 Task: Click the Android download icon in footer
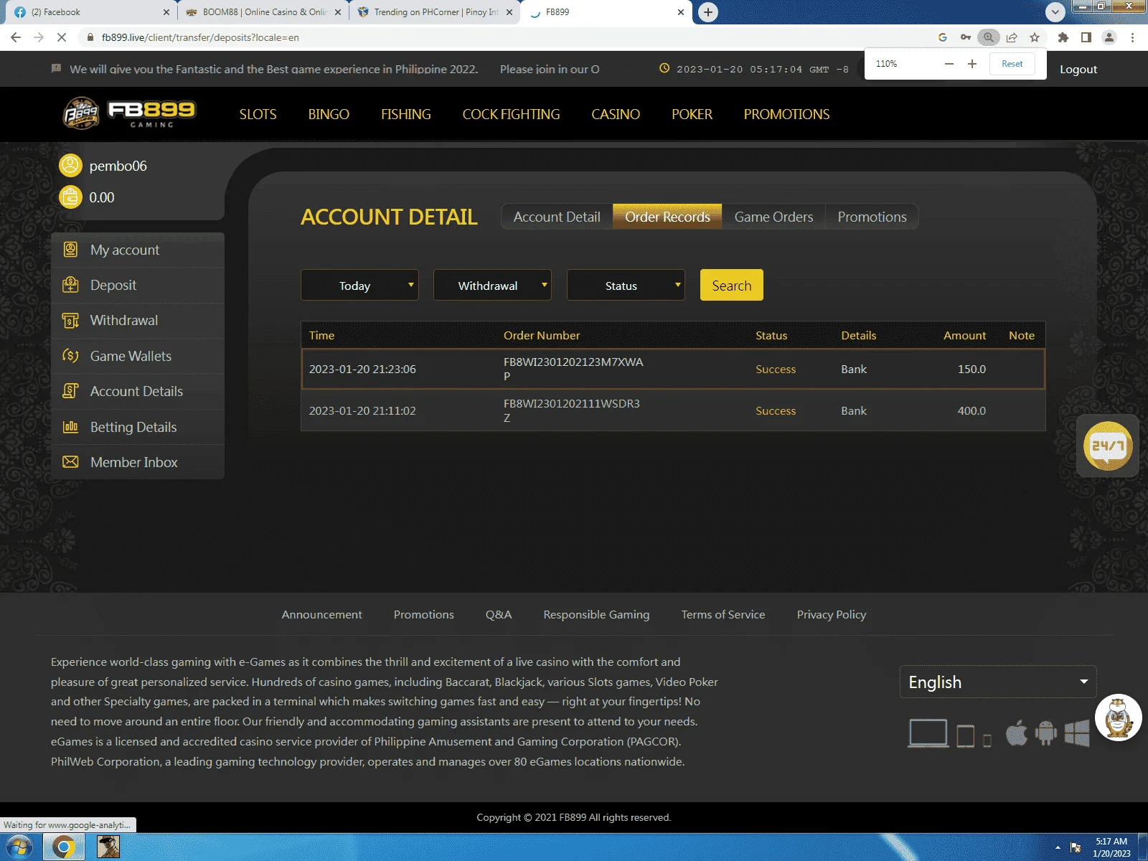point(1046,733)
